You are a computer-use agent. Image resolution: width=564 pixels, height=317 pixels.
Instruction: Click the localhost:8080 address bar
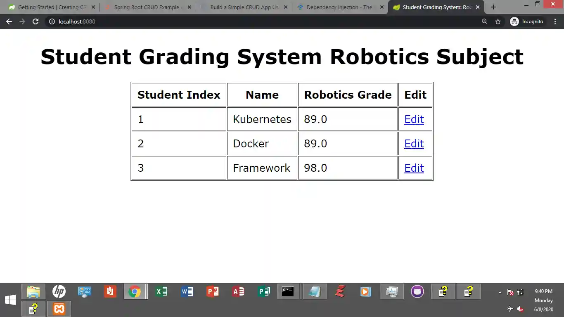coord(83,21)
